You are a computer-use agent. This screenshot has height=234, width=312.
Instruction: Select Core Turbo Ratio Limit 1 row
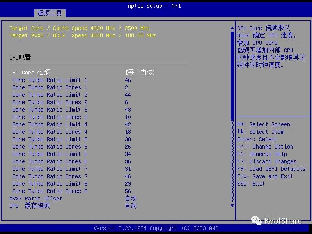pyautogui.click(x=72, y=80)
